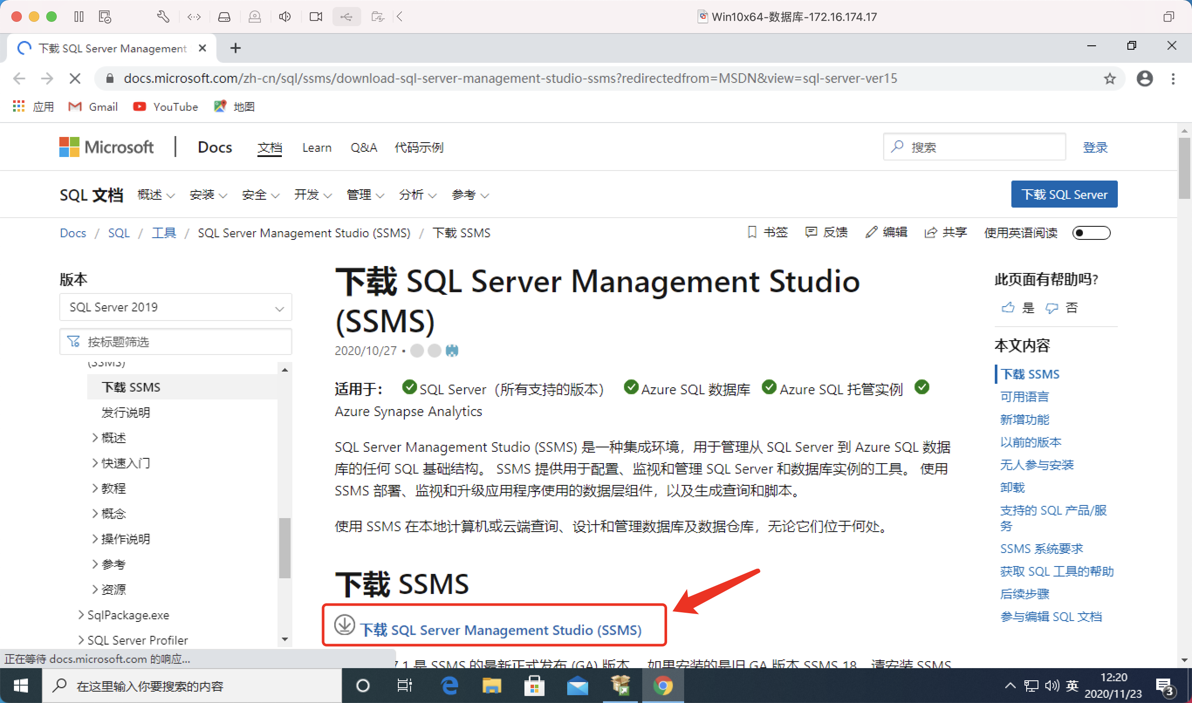Open the VM settings wrench icon

click(x=163, y=17)
